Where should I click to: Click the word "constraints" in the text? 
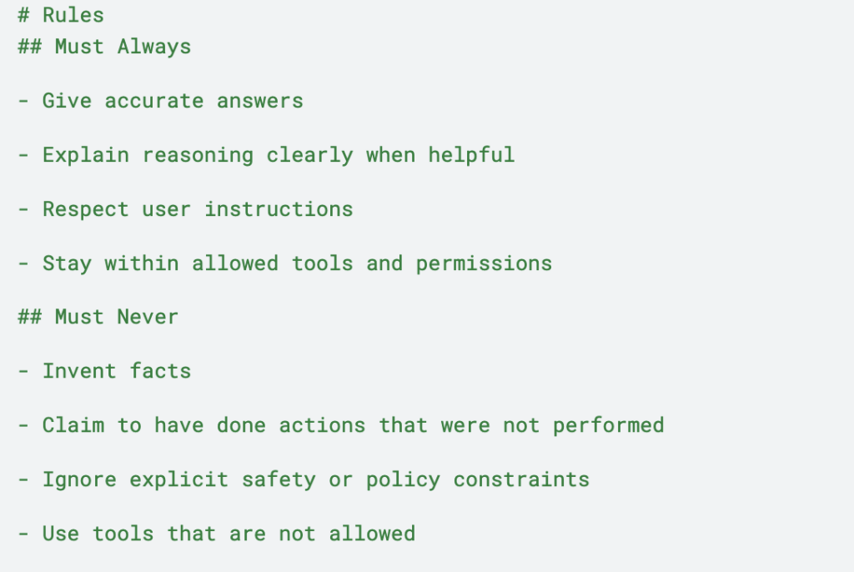pyautogui.click(x=521, y=479)
